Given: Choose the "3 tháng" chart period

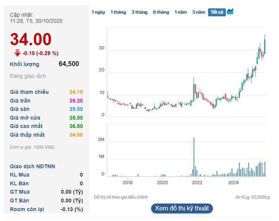Looking at the screenshot, I should tap(139, 12).
